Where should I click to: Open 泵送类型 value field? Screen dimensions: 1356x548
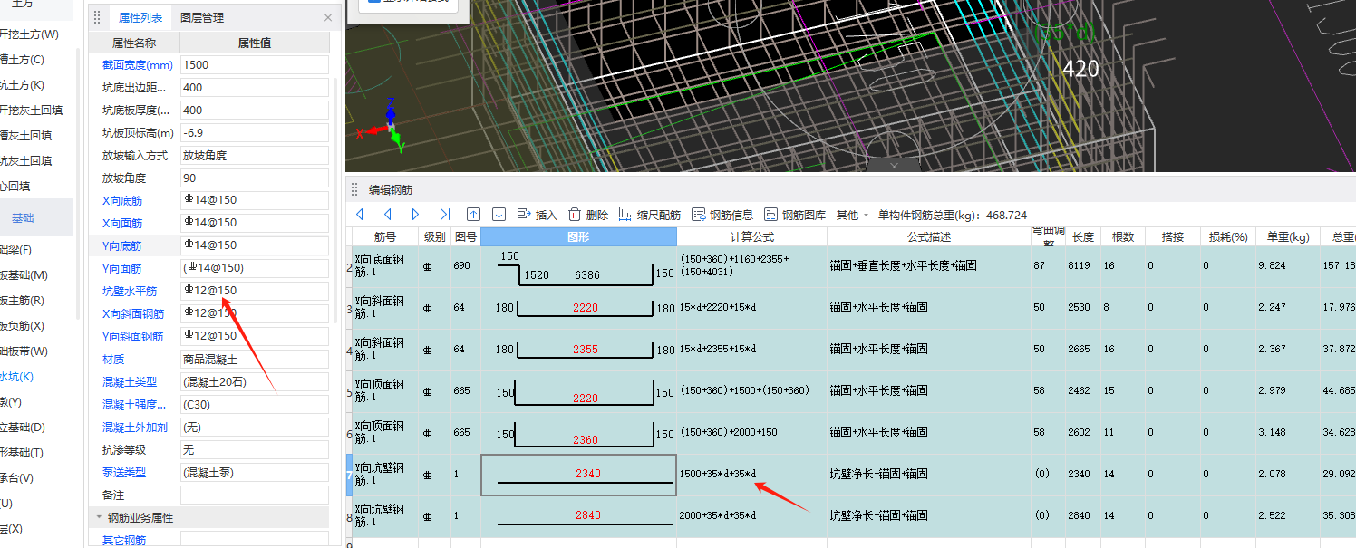[x=255, y=472]
